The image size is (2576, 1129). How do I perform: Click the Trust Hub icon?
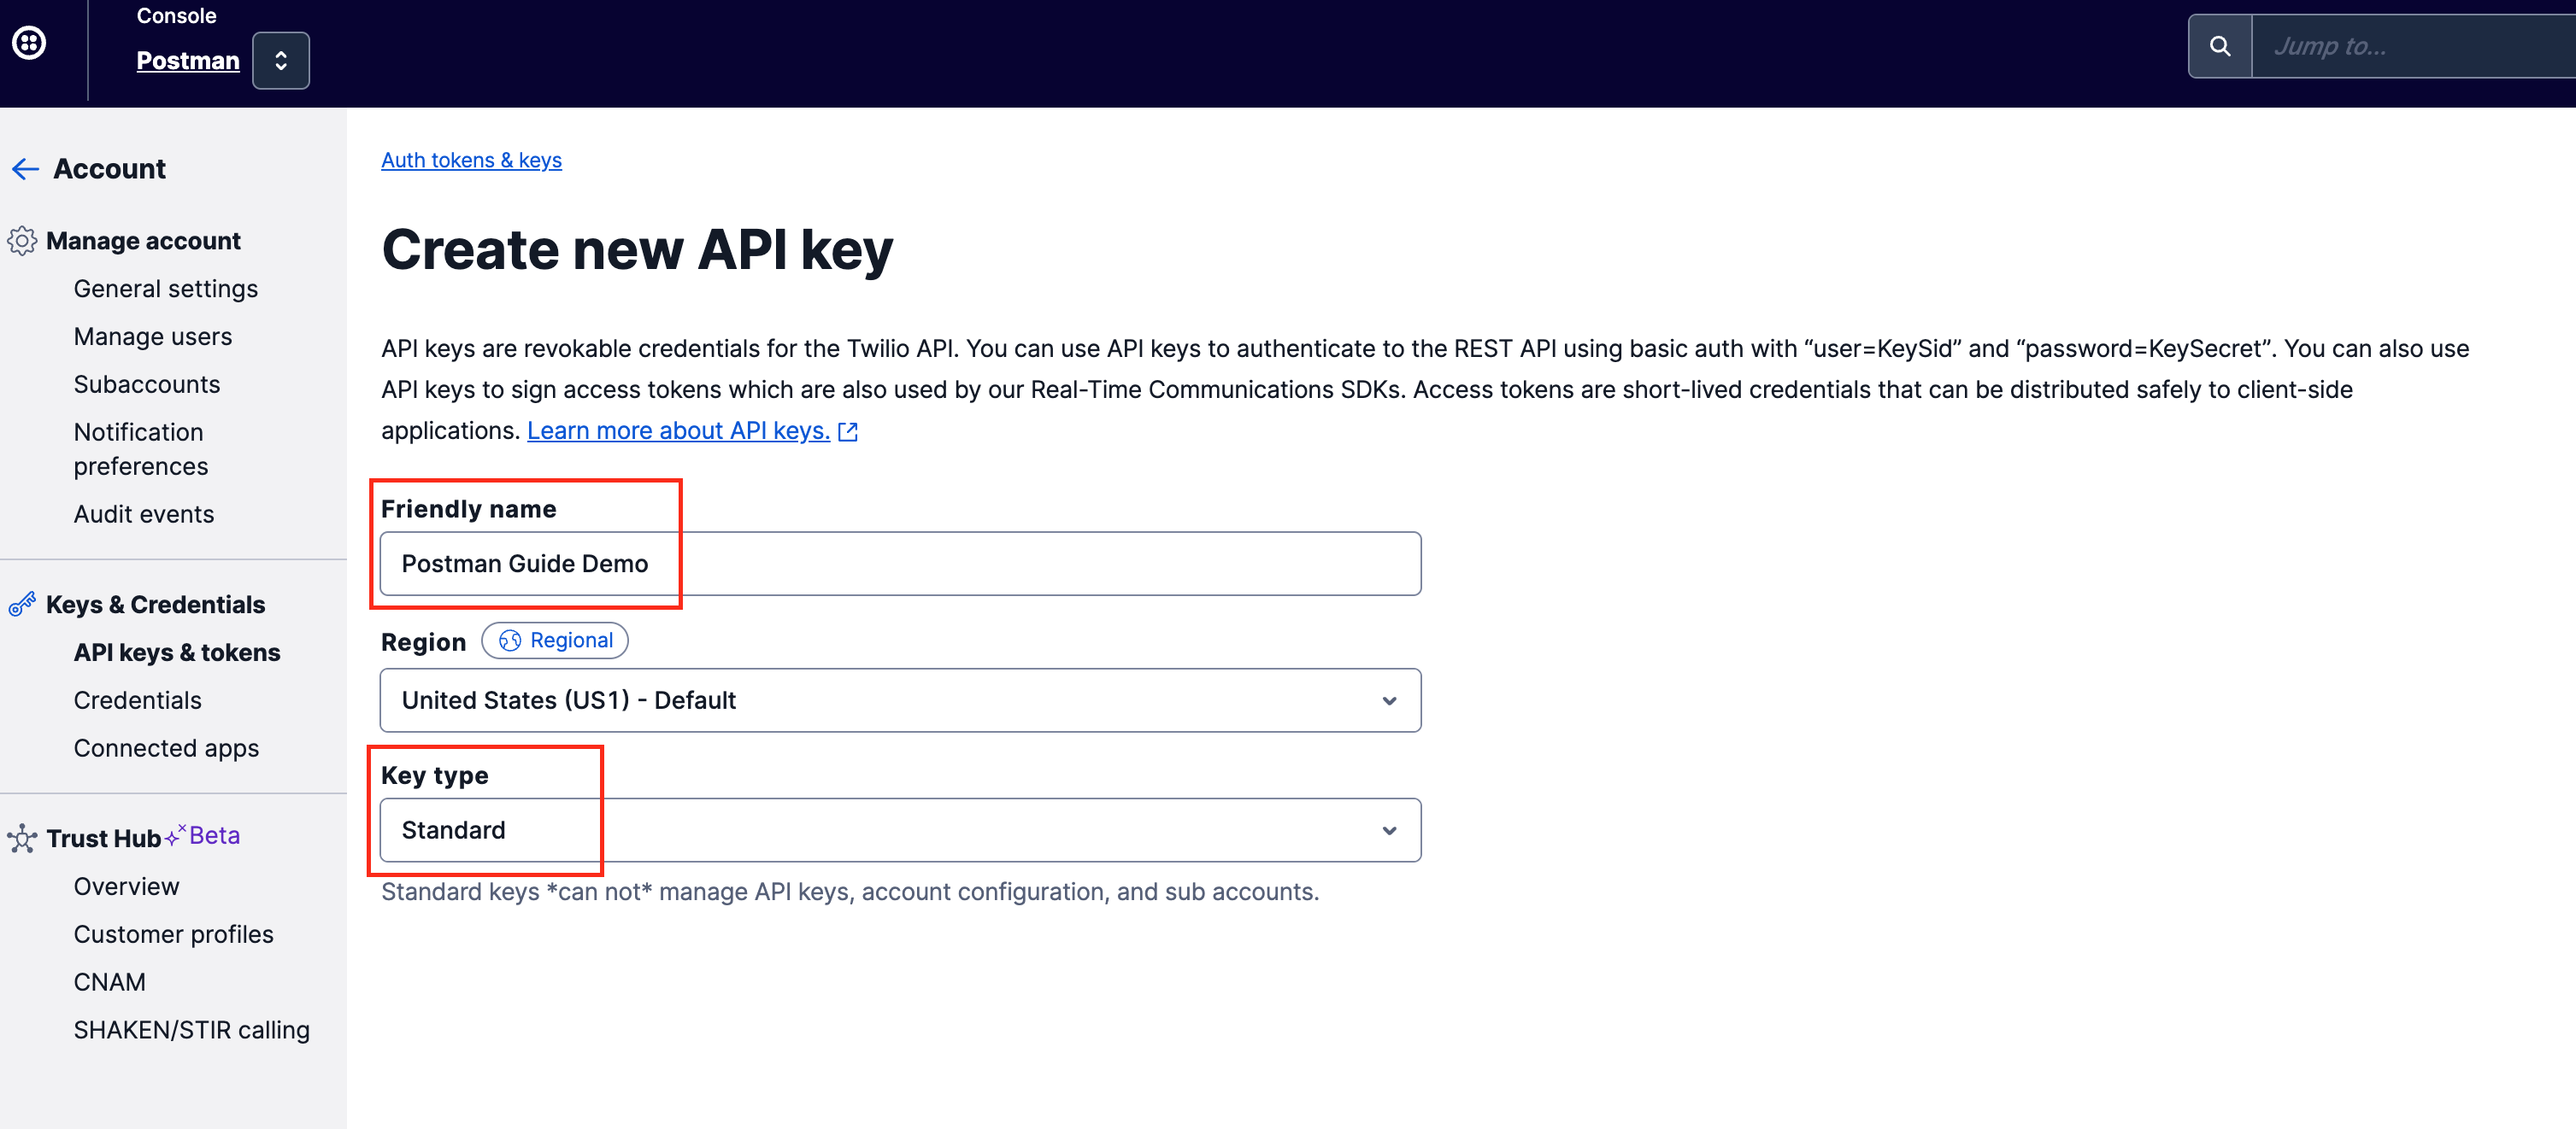click(x=22, y=839)
